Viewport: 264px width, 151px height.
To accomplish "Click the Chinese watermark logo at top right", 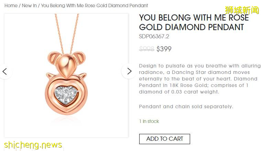I will tap(242, 10).
